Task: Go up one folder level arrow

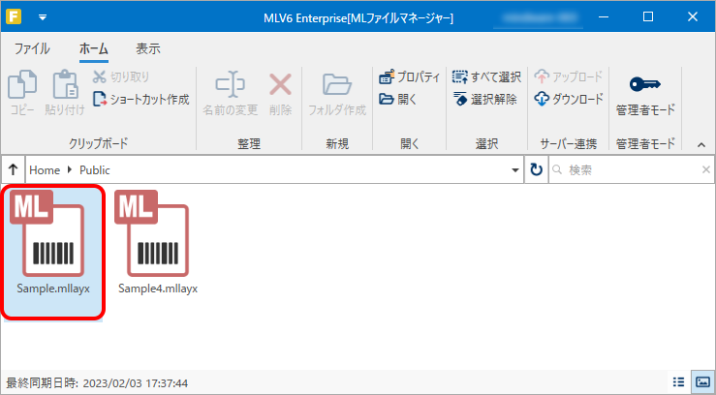Action: 14,170
